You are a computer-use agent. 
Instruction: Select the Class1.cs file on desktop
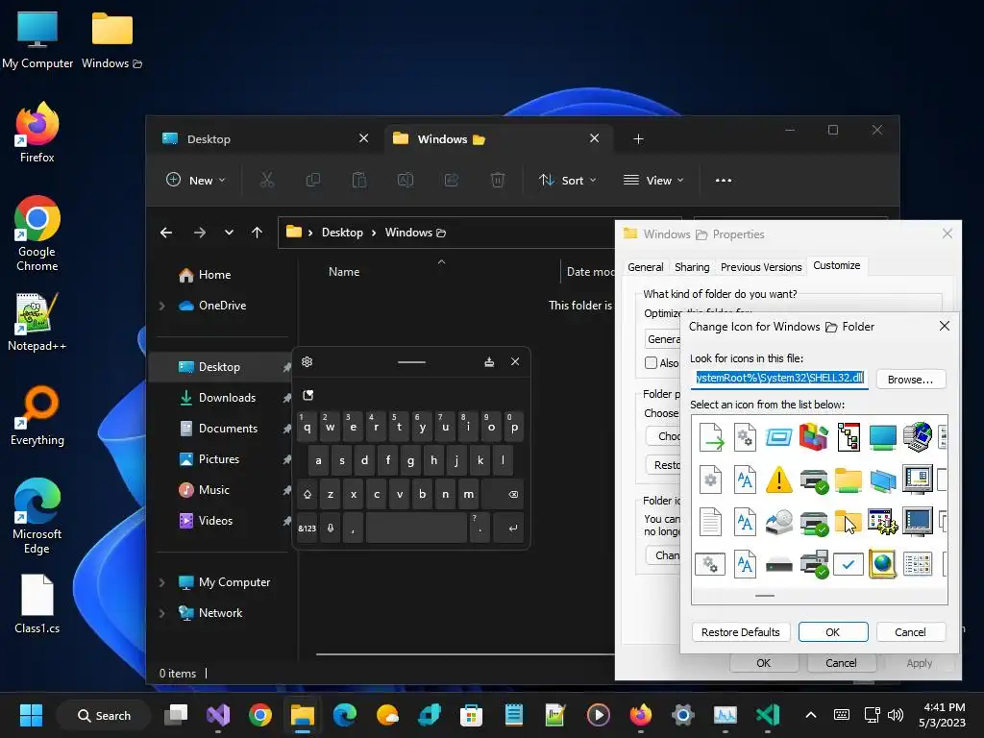pos(37,603)
